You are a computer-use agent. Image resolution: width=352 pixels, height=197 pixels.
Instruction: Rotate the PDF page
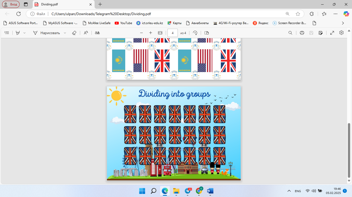pyautogui.click(x=195, y=33)
